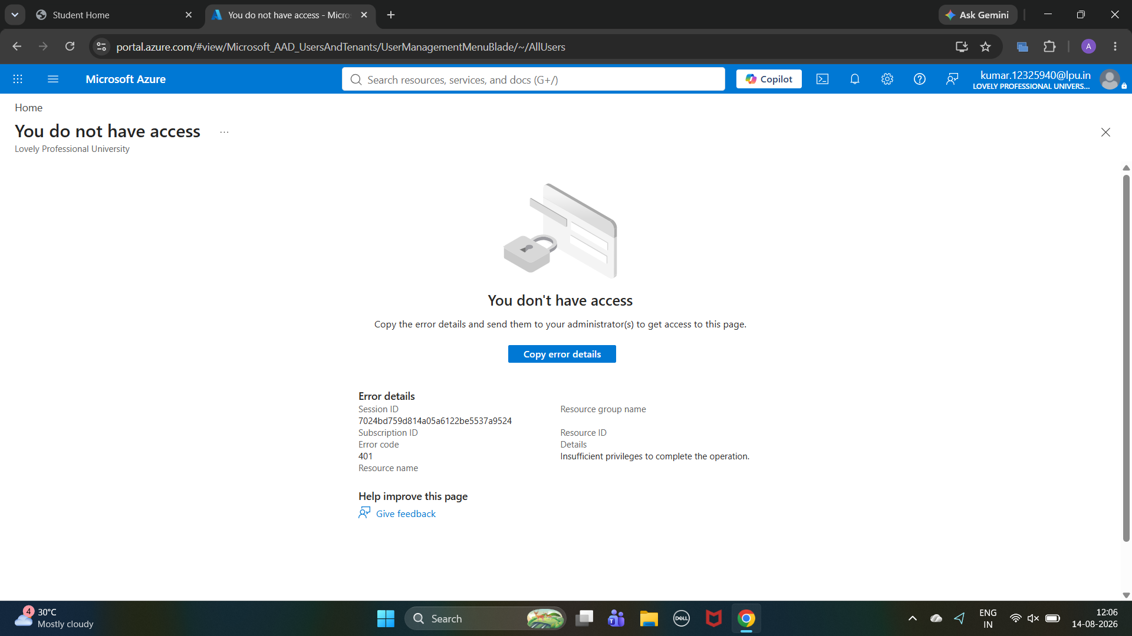Click the Microsoft Azure home logo text
Screen dimensions: 1132x636
click(126, 79)
